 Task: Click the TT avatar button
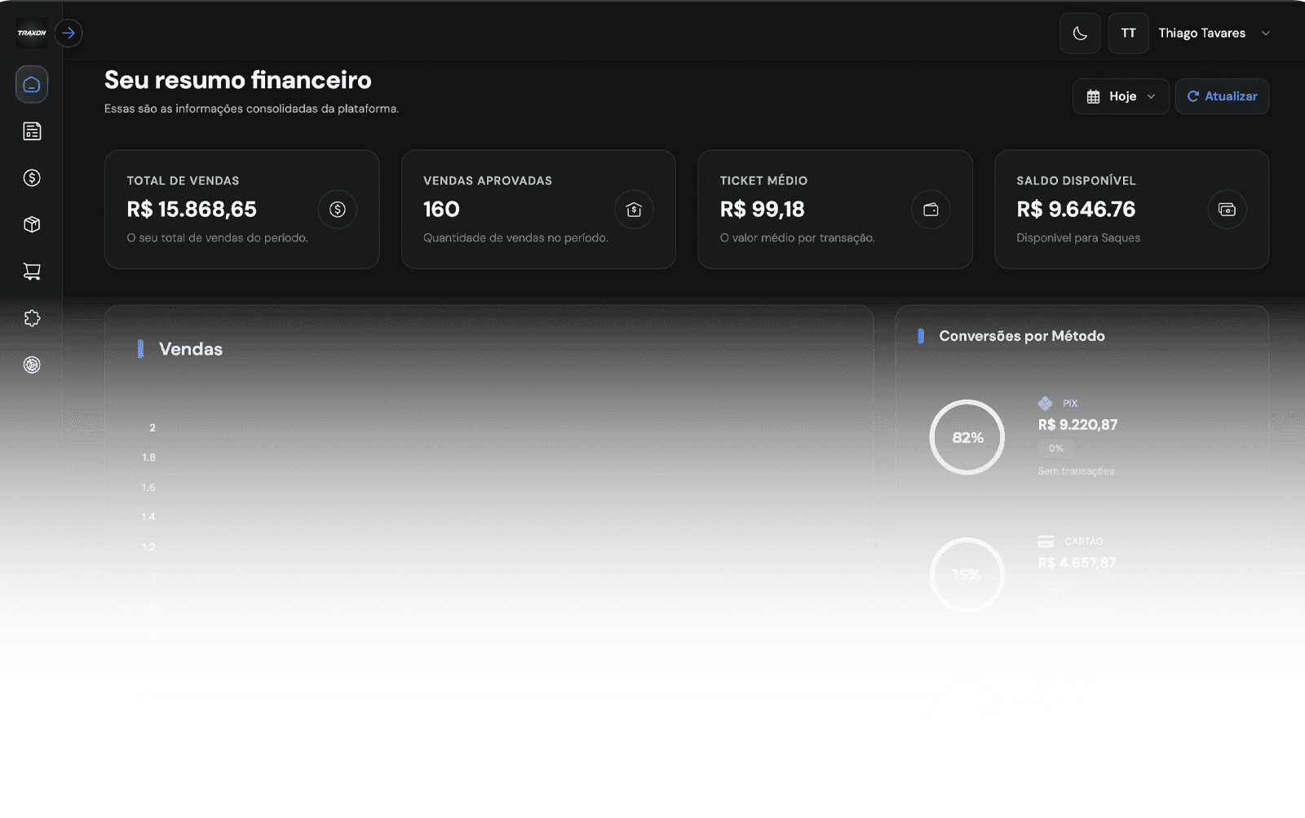coord(1128,33)
